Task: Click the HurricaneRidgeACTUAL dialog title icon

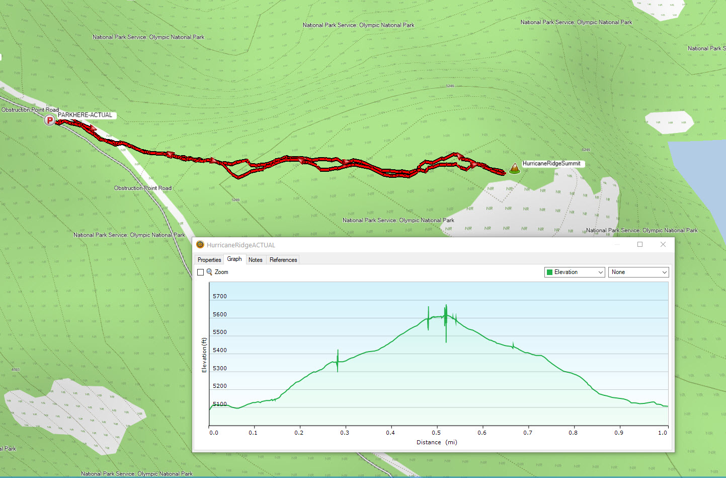Action: (200, 245)
